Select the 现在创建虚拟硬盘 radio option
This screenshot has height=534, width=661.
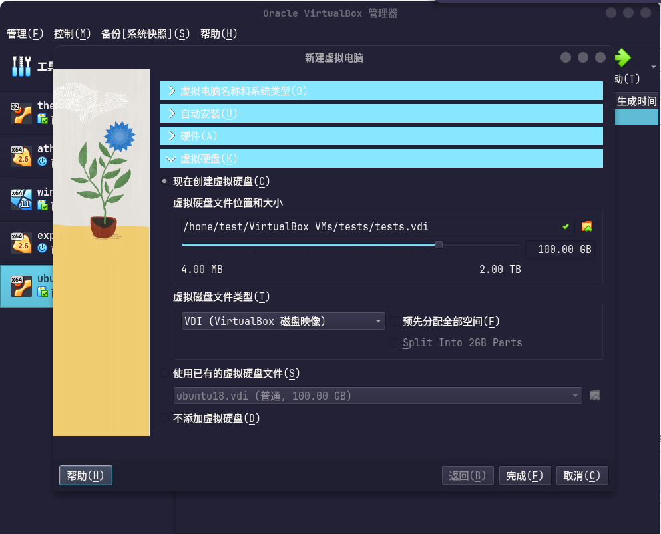(164, 181)
